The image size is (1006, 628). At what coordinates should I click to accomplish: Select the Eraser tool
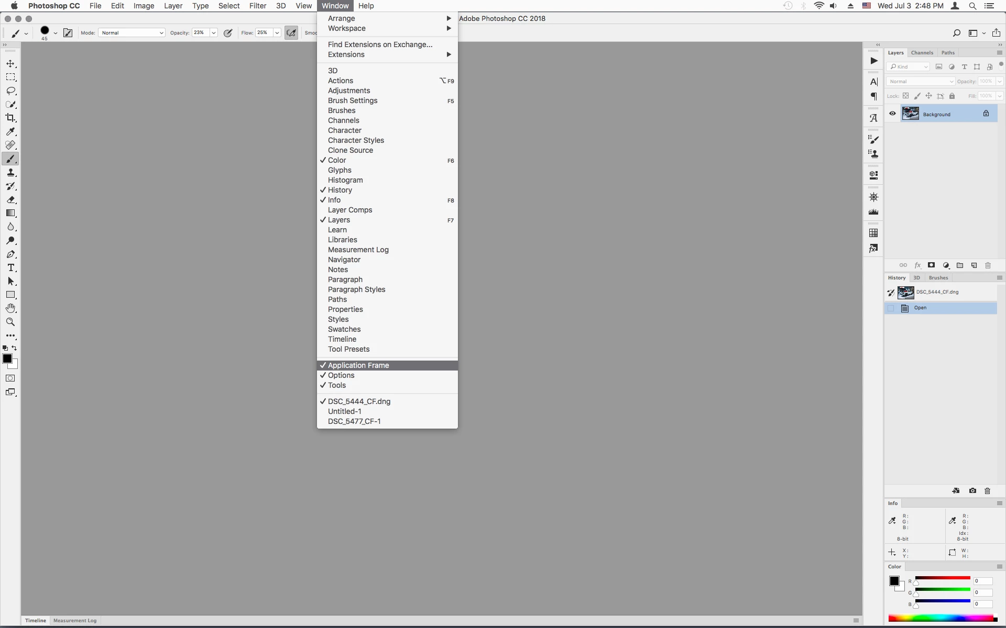(x=10, y=200)
